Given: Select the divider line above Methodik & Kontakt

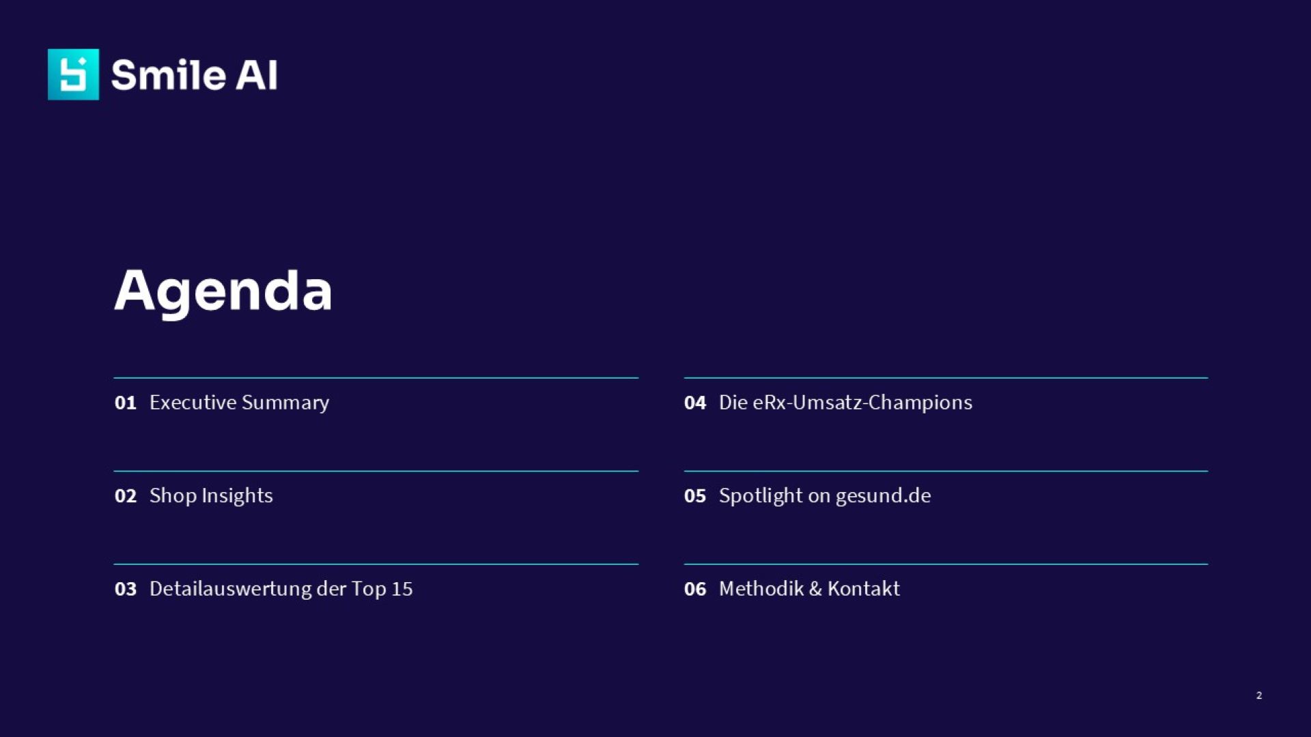Looking at the screenshot, I should click(x=946, y=564).
